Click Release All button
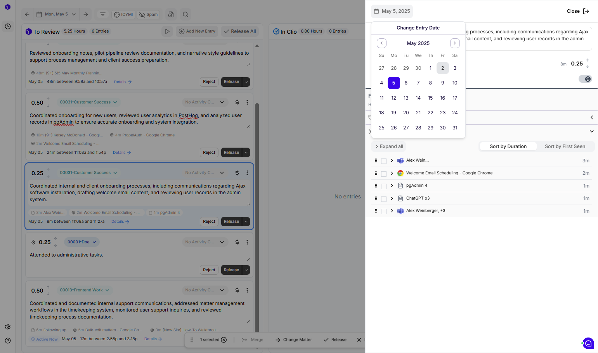This screenshot has width=598, height=353. [240, 31]
